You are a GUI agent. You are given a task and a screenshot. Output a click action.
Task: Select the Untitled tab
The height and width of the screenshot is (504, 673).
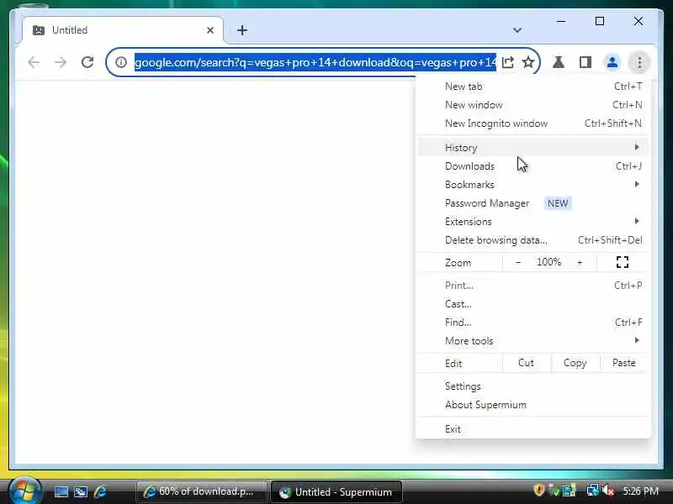tap(123, 30)
